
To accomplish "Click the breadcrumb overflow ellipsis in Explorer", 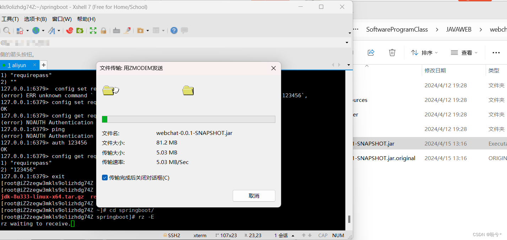I will coord(355,29).
